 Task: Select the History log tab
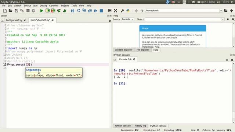coord(140,126)
